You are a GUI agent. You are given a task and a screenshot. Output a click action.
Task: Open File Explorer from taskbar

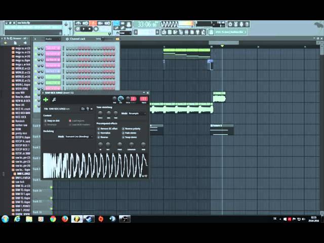tap(29, 219)
